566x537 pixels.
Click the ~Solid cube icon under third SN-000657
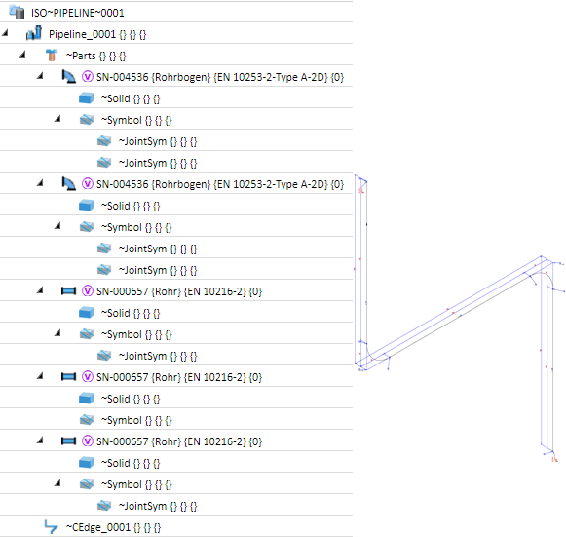[x=87, y=463]
